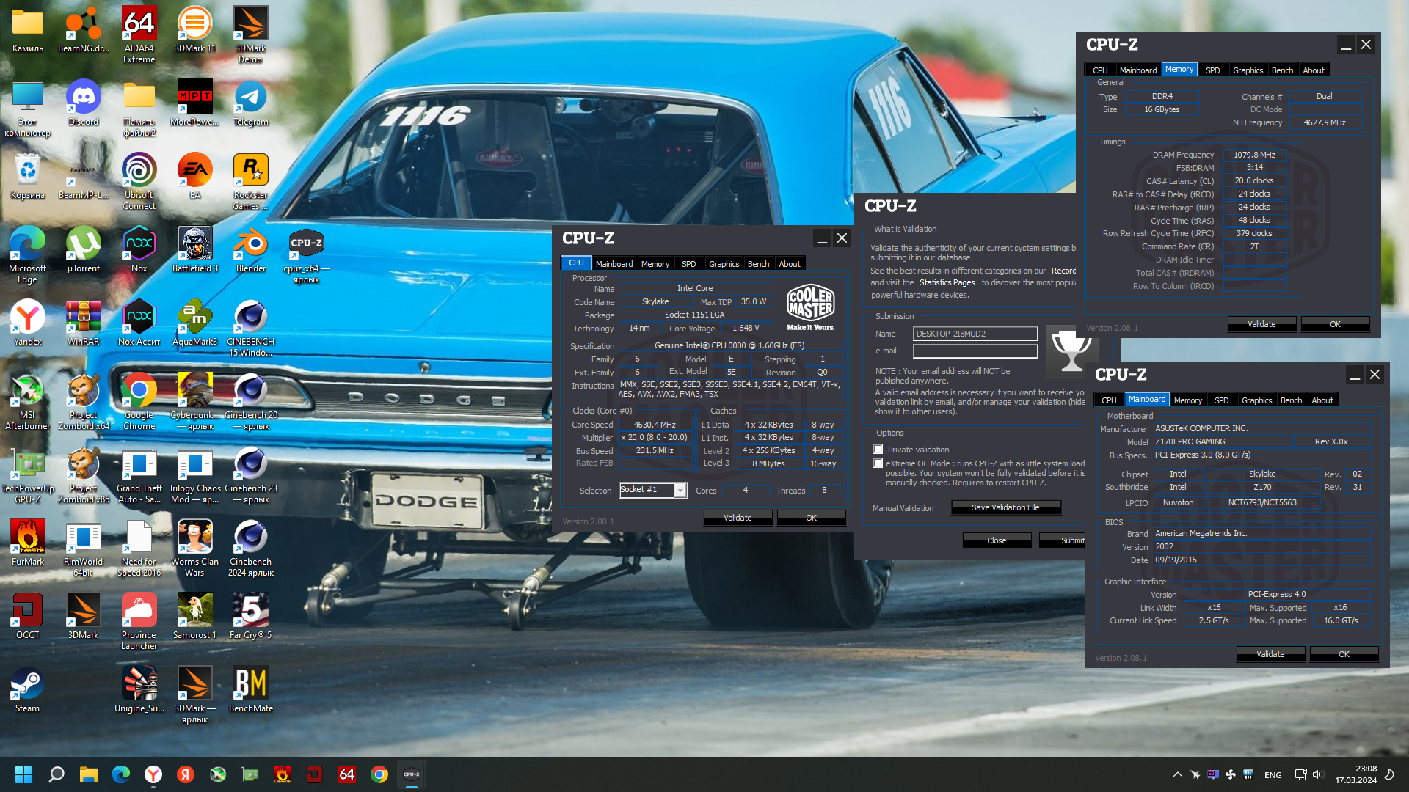This screenshot has height=792, width=1409.
Task: Open WinRAR desktop icon
Action: point(83,323)
